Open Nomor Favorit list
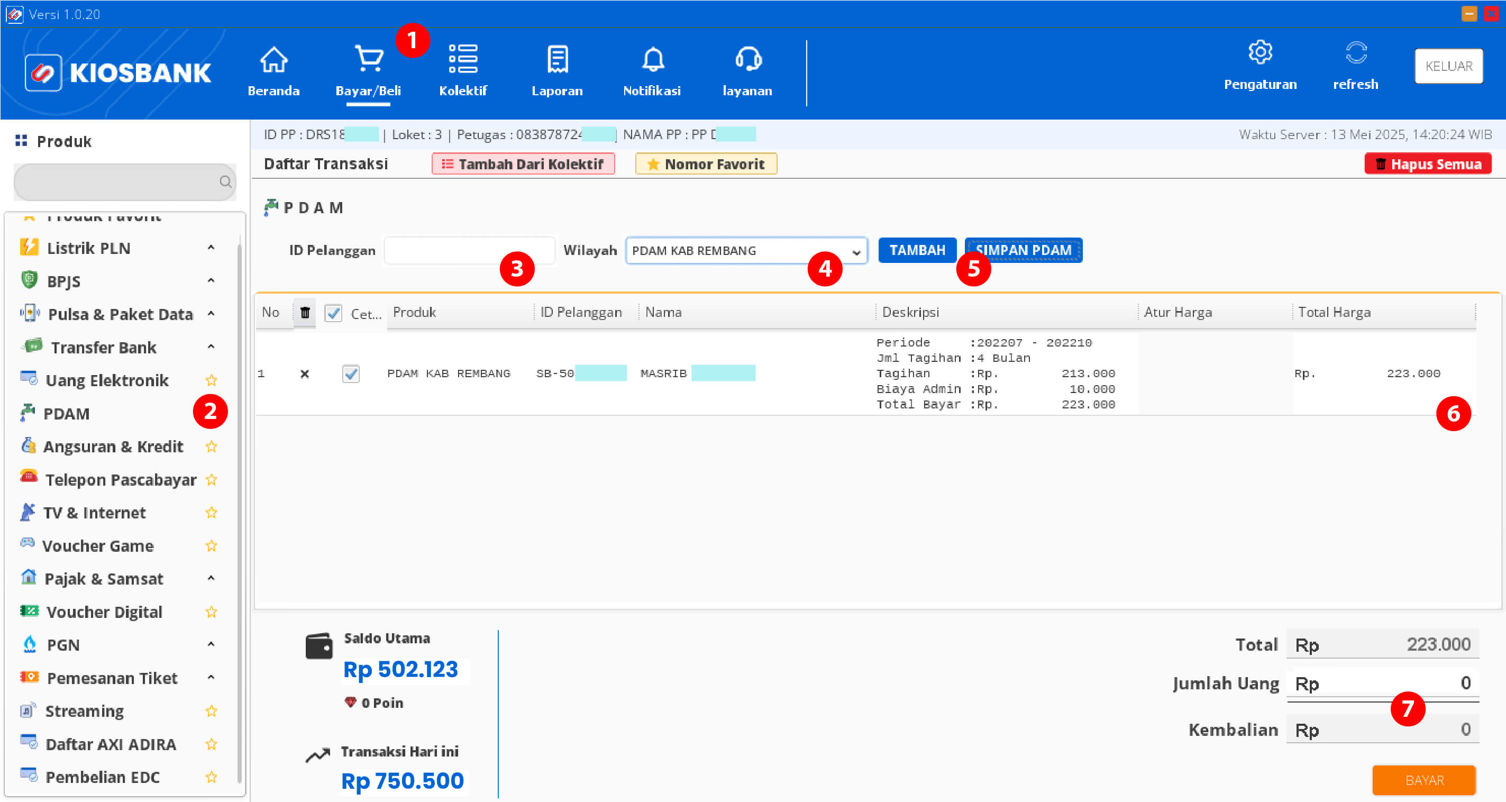 [x=706, y=164]
